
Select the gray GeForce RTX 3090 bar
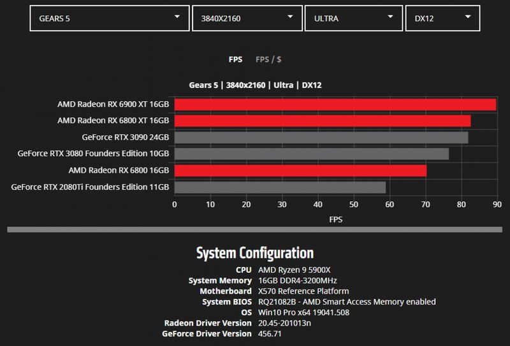[321, 138]
